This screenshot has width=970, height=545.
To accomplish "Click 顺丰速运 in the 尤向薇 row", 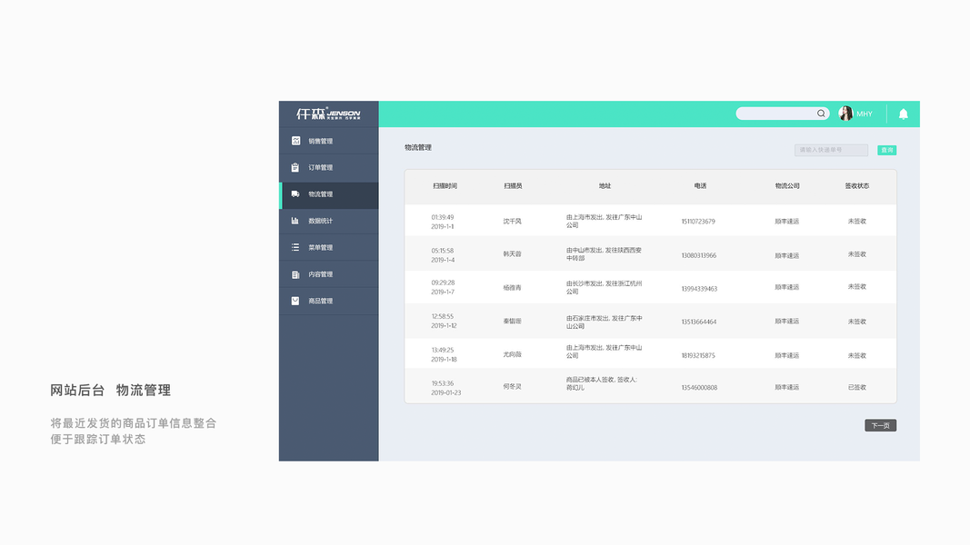I will point(787,355).
